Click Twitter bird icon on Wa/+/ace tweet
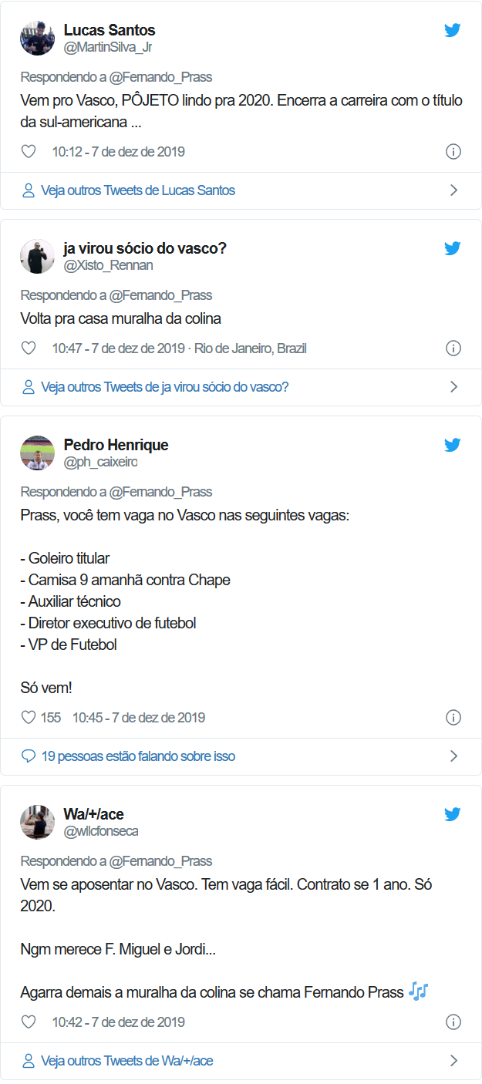482x1084 pixels. tap(452, 814)
